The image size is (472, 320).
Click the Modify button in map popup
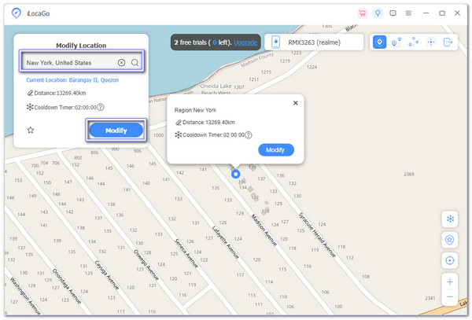tap(276, 149)
